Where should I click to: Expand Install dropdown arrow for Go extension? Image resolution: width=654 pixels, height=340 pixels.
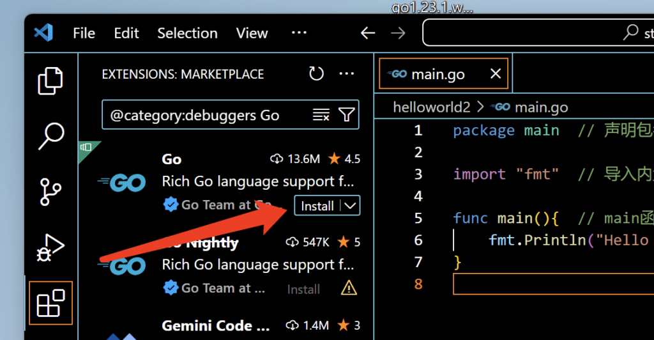pyautogui.click(x=351, y=206)
